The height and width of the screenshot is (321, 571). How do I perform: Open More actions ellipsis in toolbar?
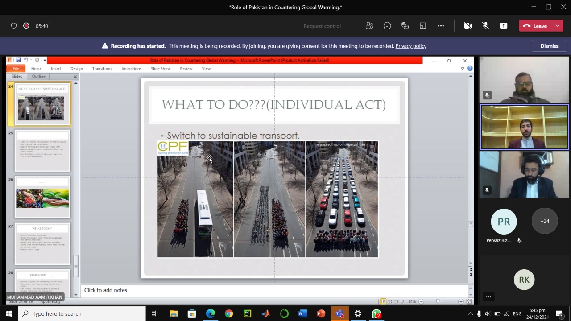441,26
